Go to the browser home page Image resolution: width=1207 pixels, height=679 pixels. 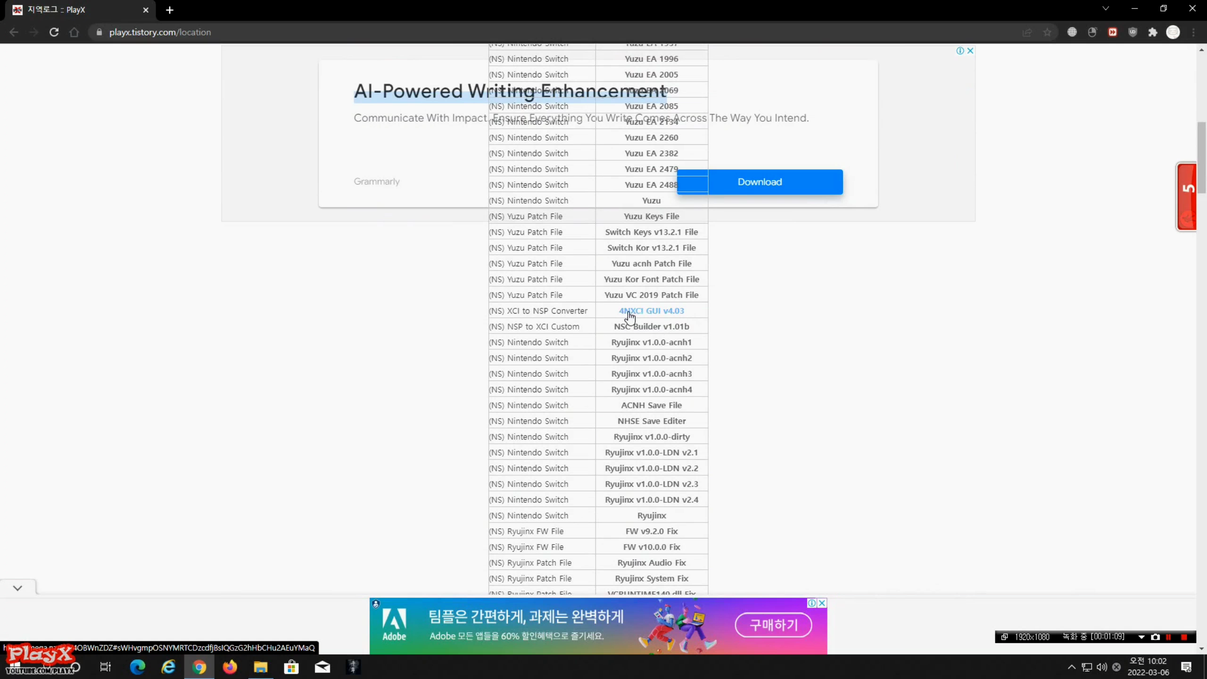tap(74, 32)
